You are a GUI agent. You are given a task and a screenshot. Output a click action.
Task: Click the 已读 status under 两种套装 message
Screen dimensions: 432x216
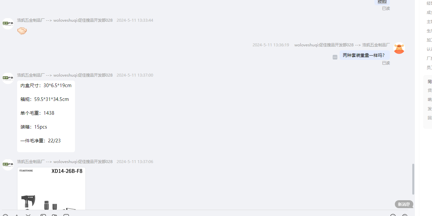point(386,63)
